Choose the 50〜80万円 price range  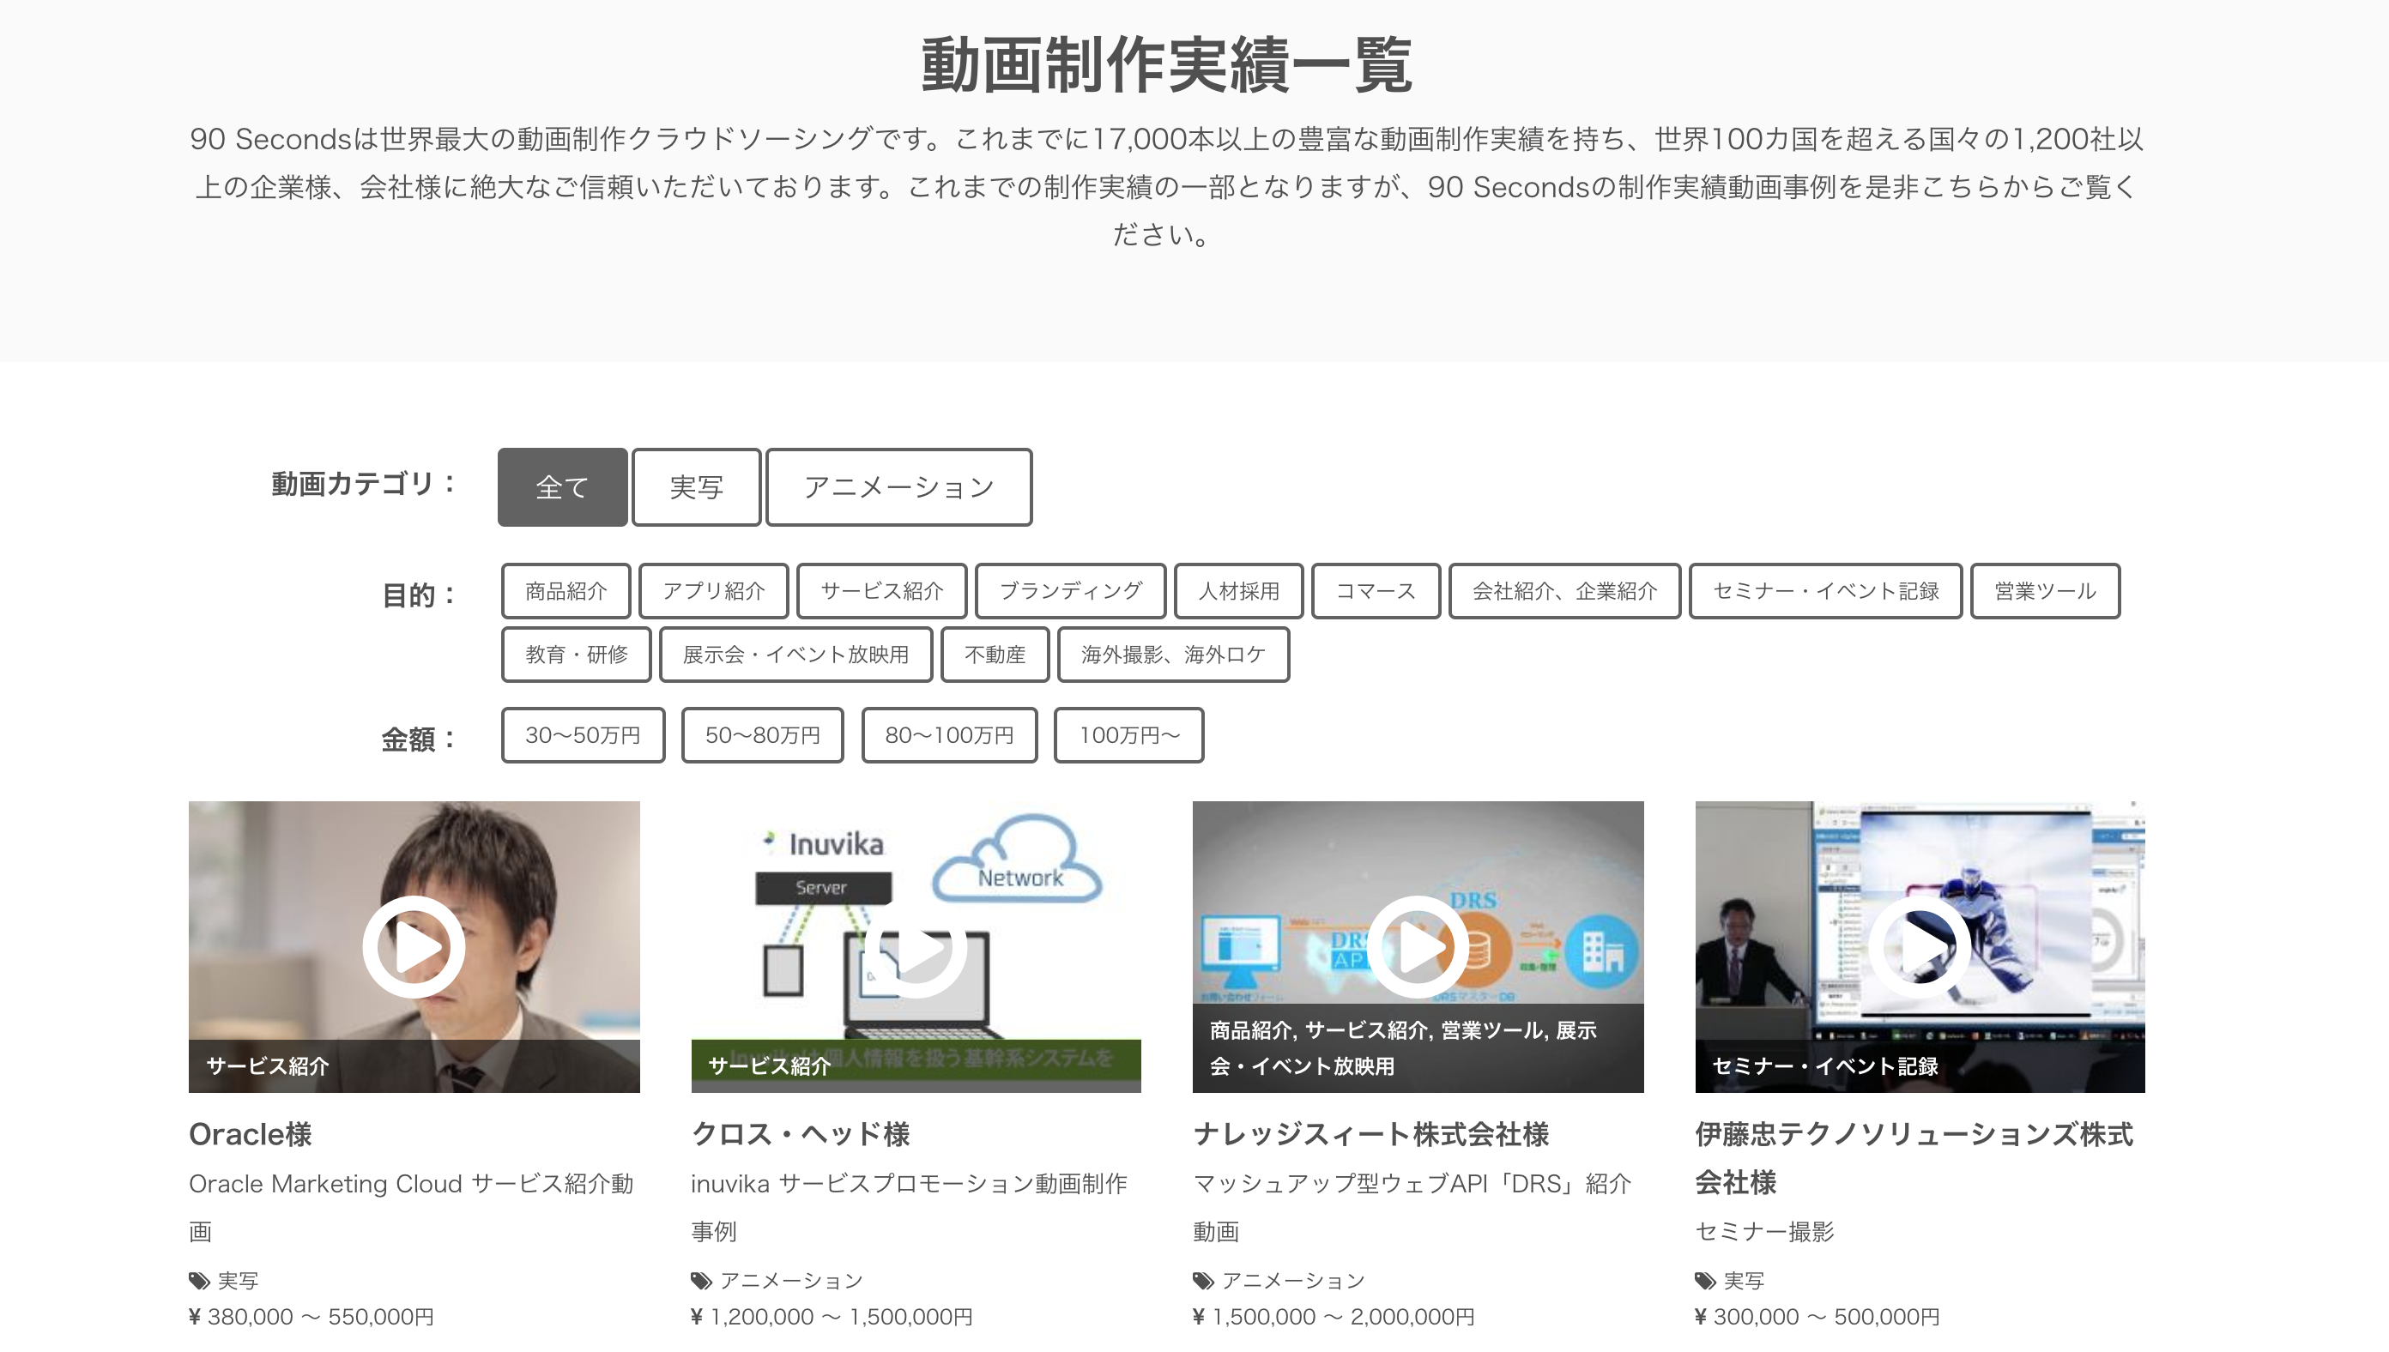763,735
